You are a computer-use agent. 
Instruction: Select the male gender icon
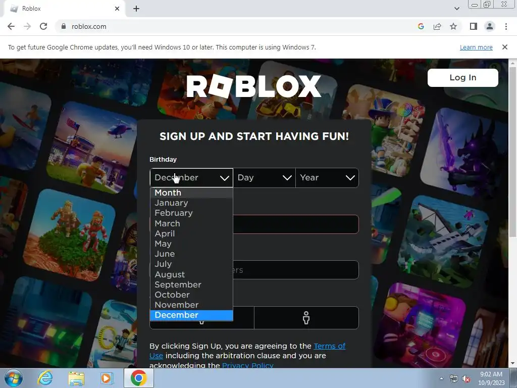[x=306, y=318]
